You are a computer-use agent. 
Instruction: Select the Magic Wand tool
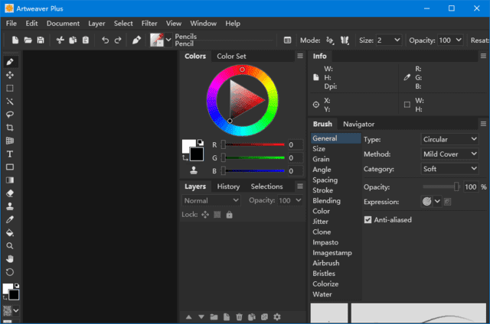pyautogui.click(x=10, y=101)
